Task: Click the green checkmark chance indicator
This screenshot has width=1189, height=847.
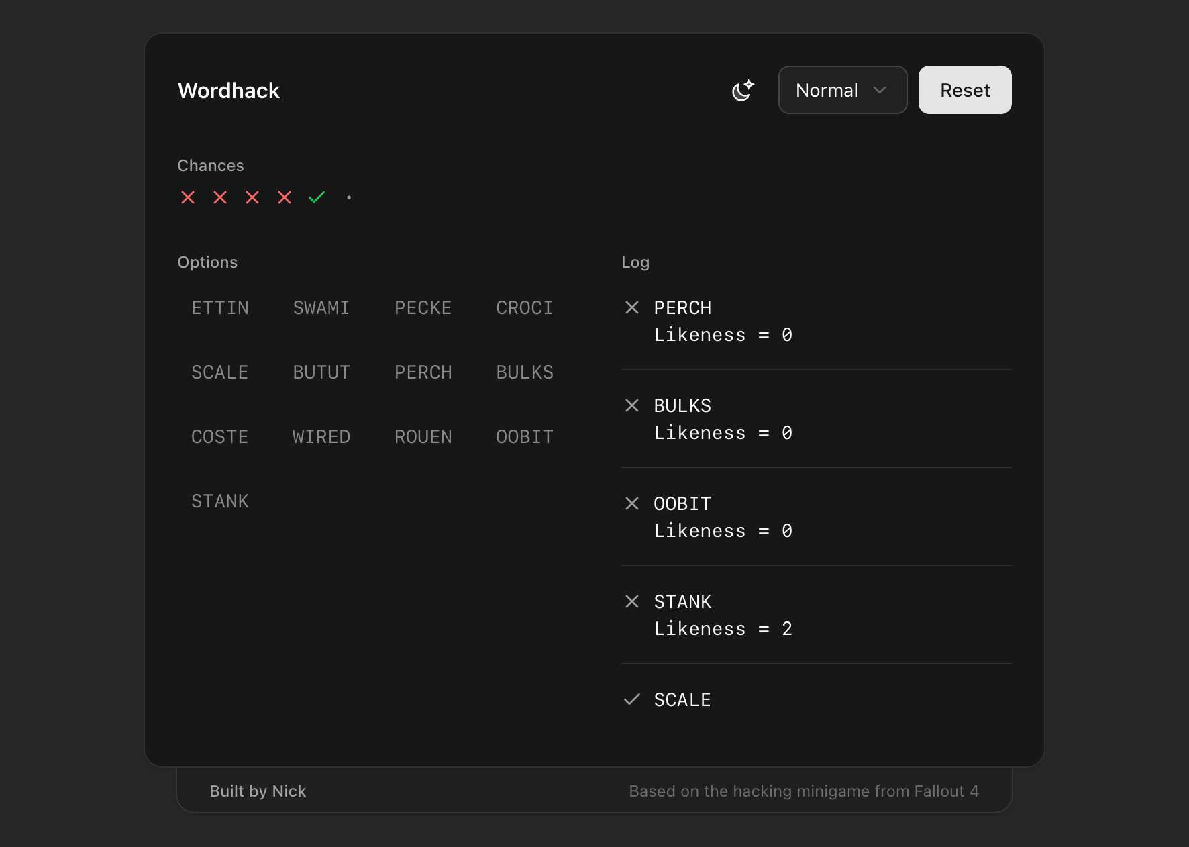Action: pos(316,197)
